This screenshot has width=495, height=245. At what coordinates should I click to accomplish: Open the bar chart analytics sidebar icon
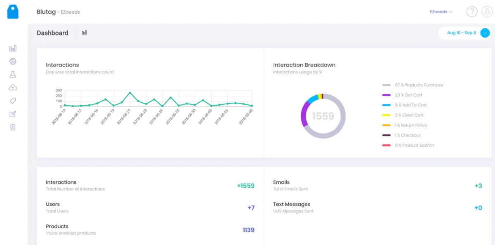tap(13, 48)
